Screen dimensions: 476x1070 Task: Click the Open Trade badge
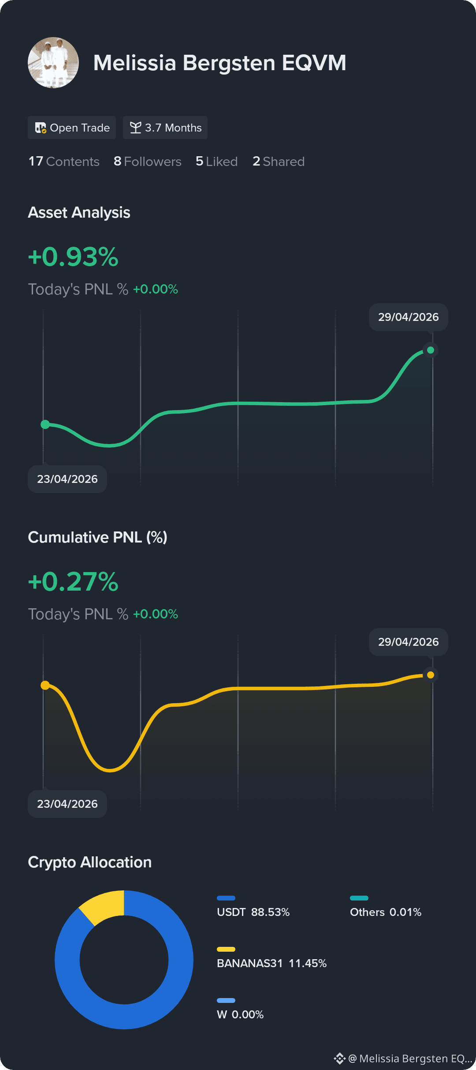pos(72,128)
